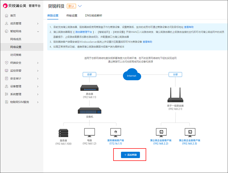The height and width of the screenshot is (173, 228).
Task: Open 网络成员 in the sidebar
Action: [16, 39]
